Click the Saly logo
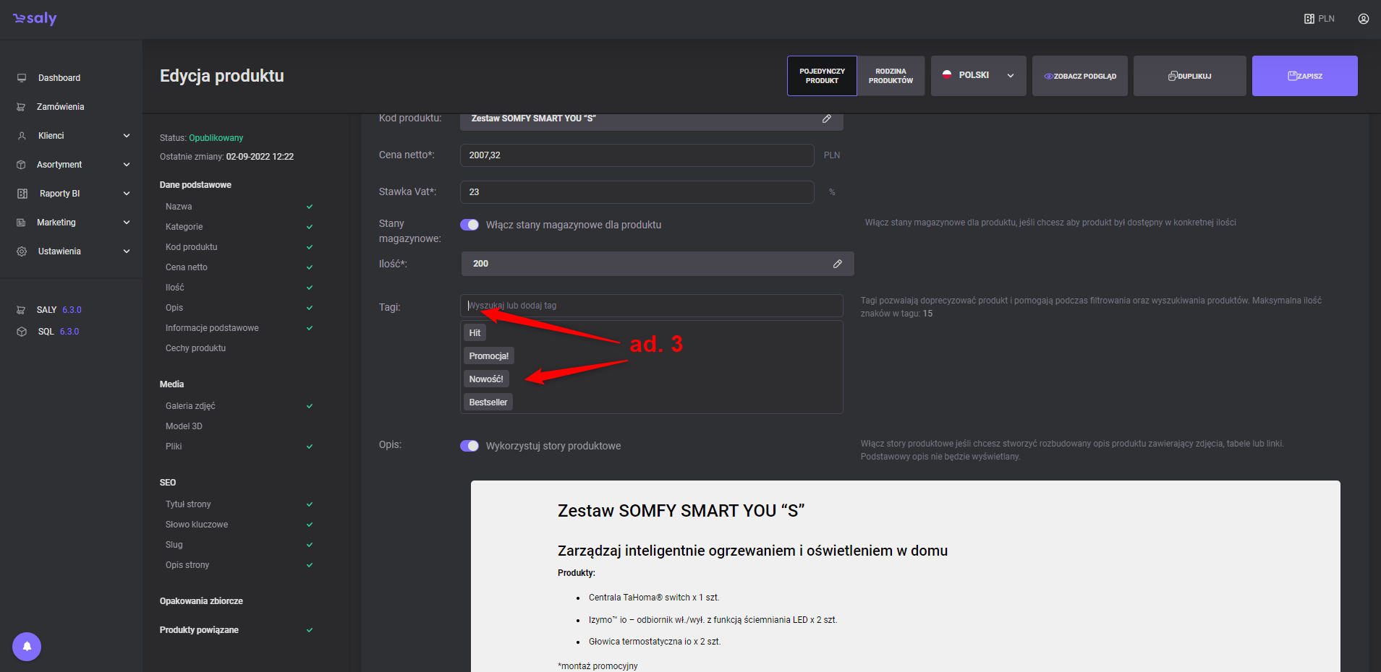1381x672 pixels. [x=35, y=19]
